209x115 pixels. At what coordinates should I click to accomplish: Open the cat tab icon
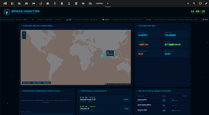[83, 3]
